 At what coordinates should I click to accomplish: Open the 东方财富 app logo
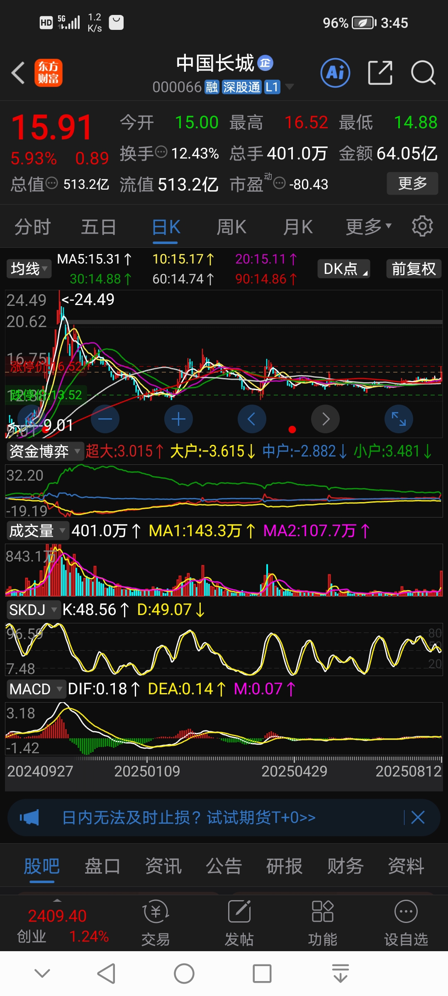coord(49,73)
